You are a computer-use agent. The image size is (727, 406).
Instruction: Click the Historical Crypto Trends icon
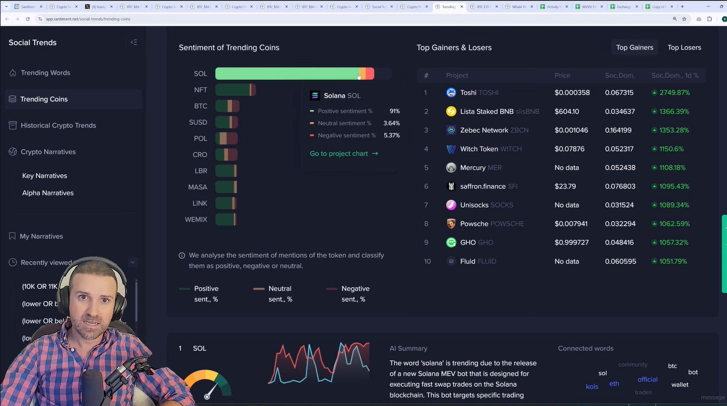(13, 126)
